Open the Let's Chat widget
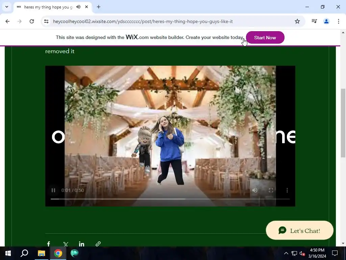 [299, 230]
